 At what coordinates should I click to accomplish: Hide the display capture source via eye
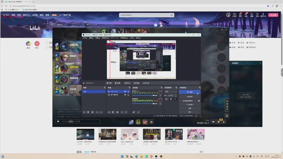coord(125,95)
